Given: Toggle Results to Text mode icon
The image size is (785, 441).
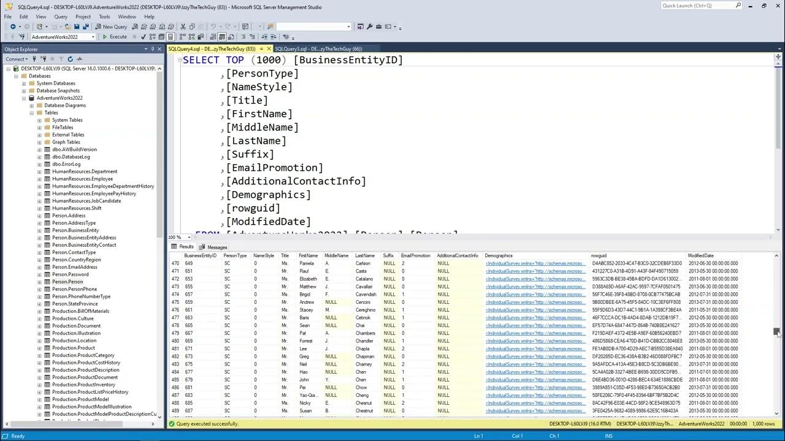Looking at the screenshot, I should pyautogui.click(x=213, y=37).
